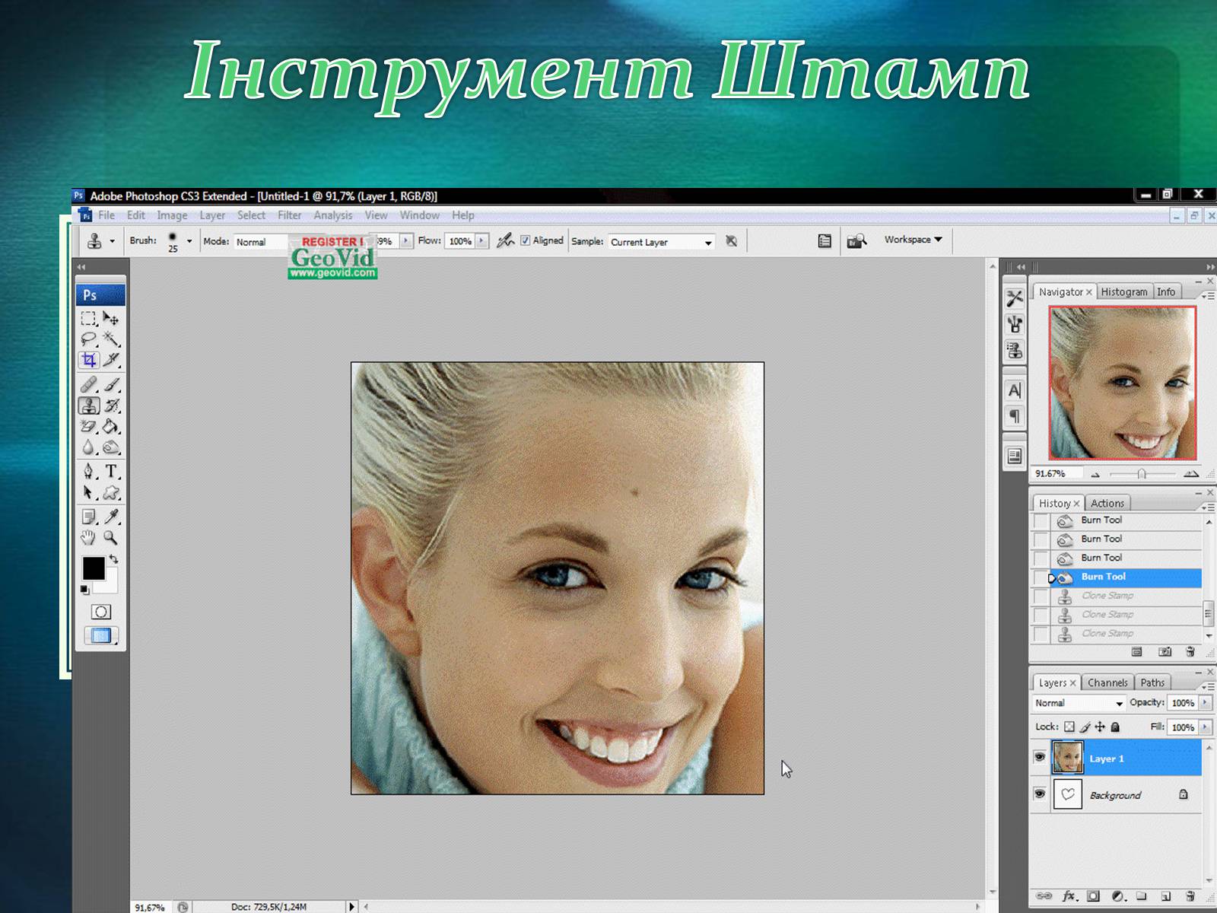Uncheck the Aligned checkbox
The height and width of the screenshot is (913, 1217).
coord(525,240)
